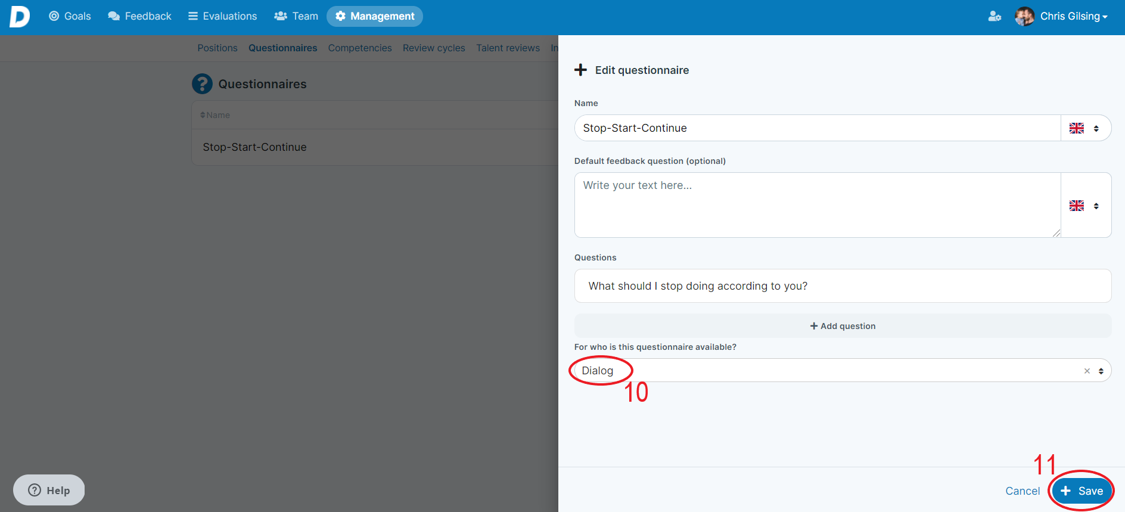Click the Questionnaires question mark icon
This screenshot has height=512, width=1125.
click(x=202, y=84)
